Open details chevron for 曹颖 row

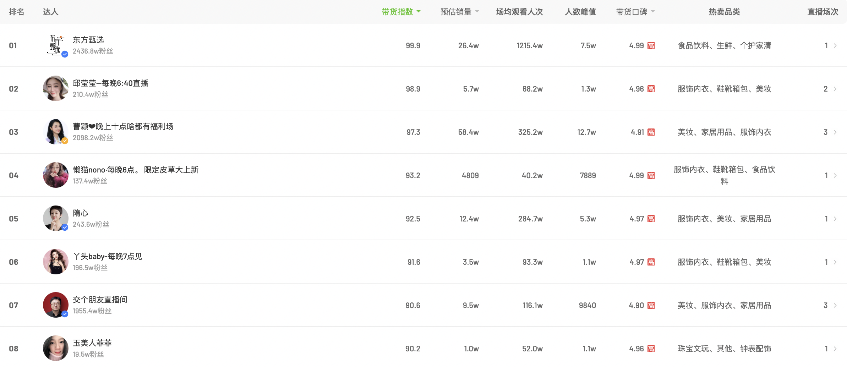(835, 132)
